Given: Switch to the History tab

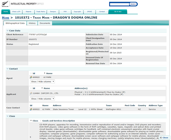Looking at the screenshot, I should [32, 23].
